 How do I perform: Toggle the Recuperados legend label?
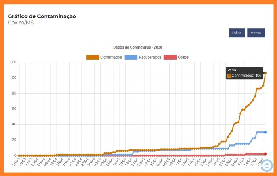(x=150, y=57)
